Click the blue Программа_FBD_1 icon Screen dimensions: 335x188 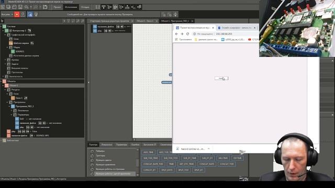tap(13, 107)
